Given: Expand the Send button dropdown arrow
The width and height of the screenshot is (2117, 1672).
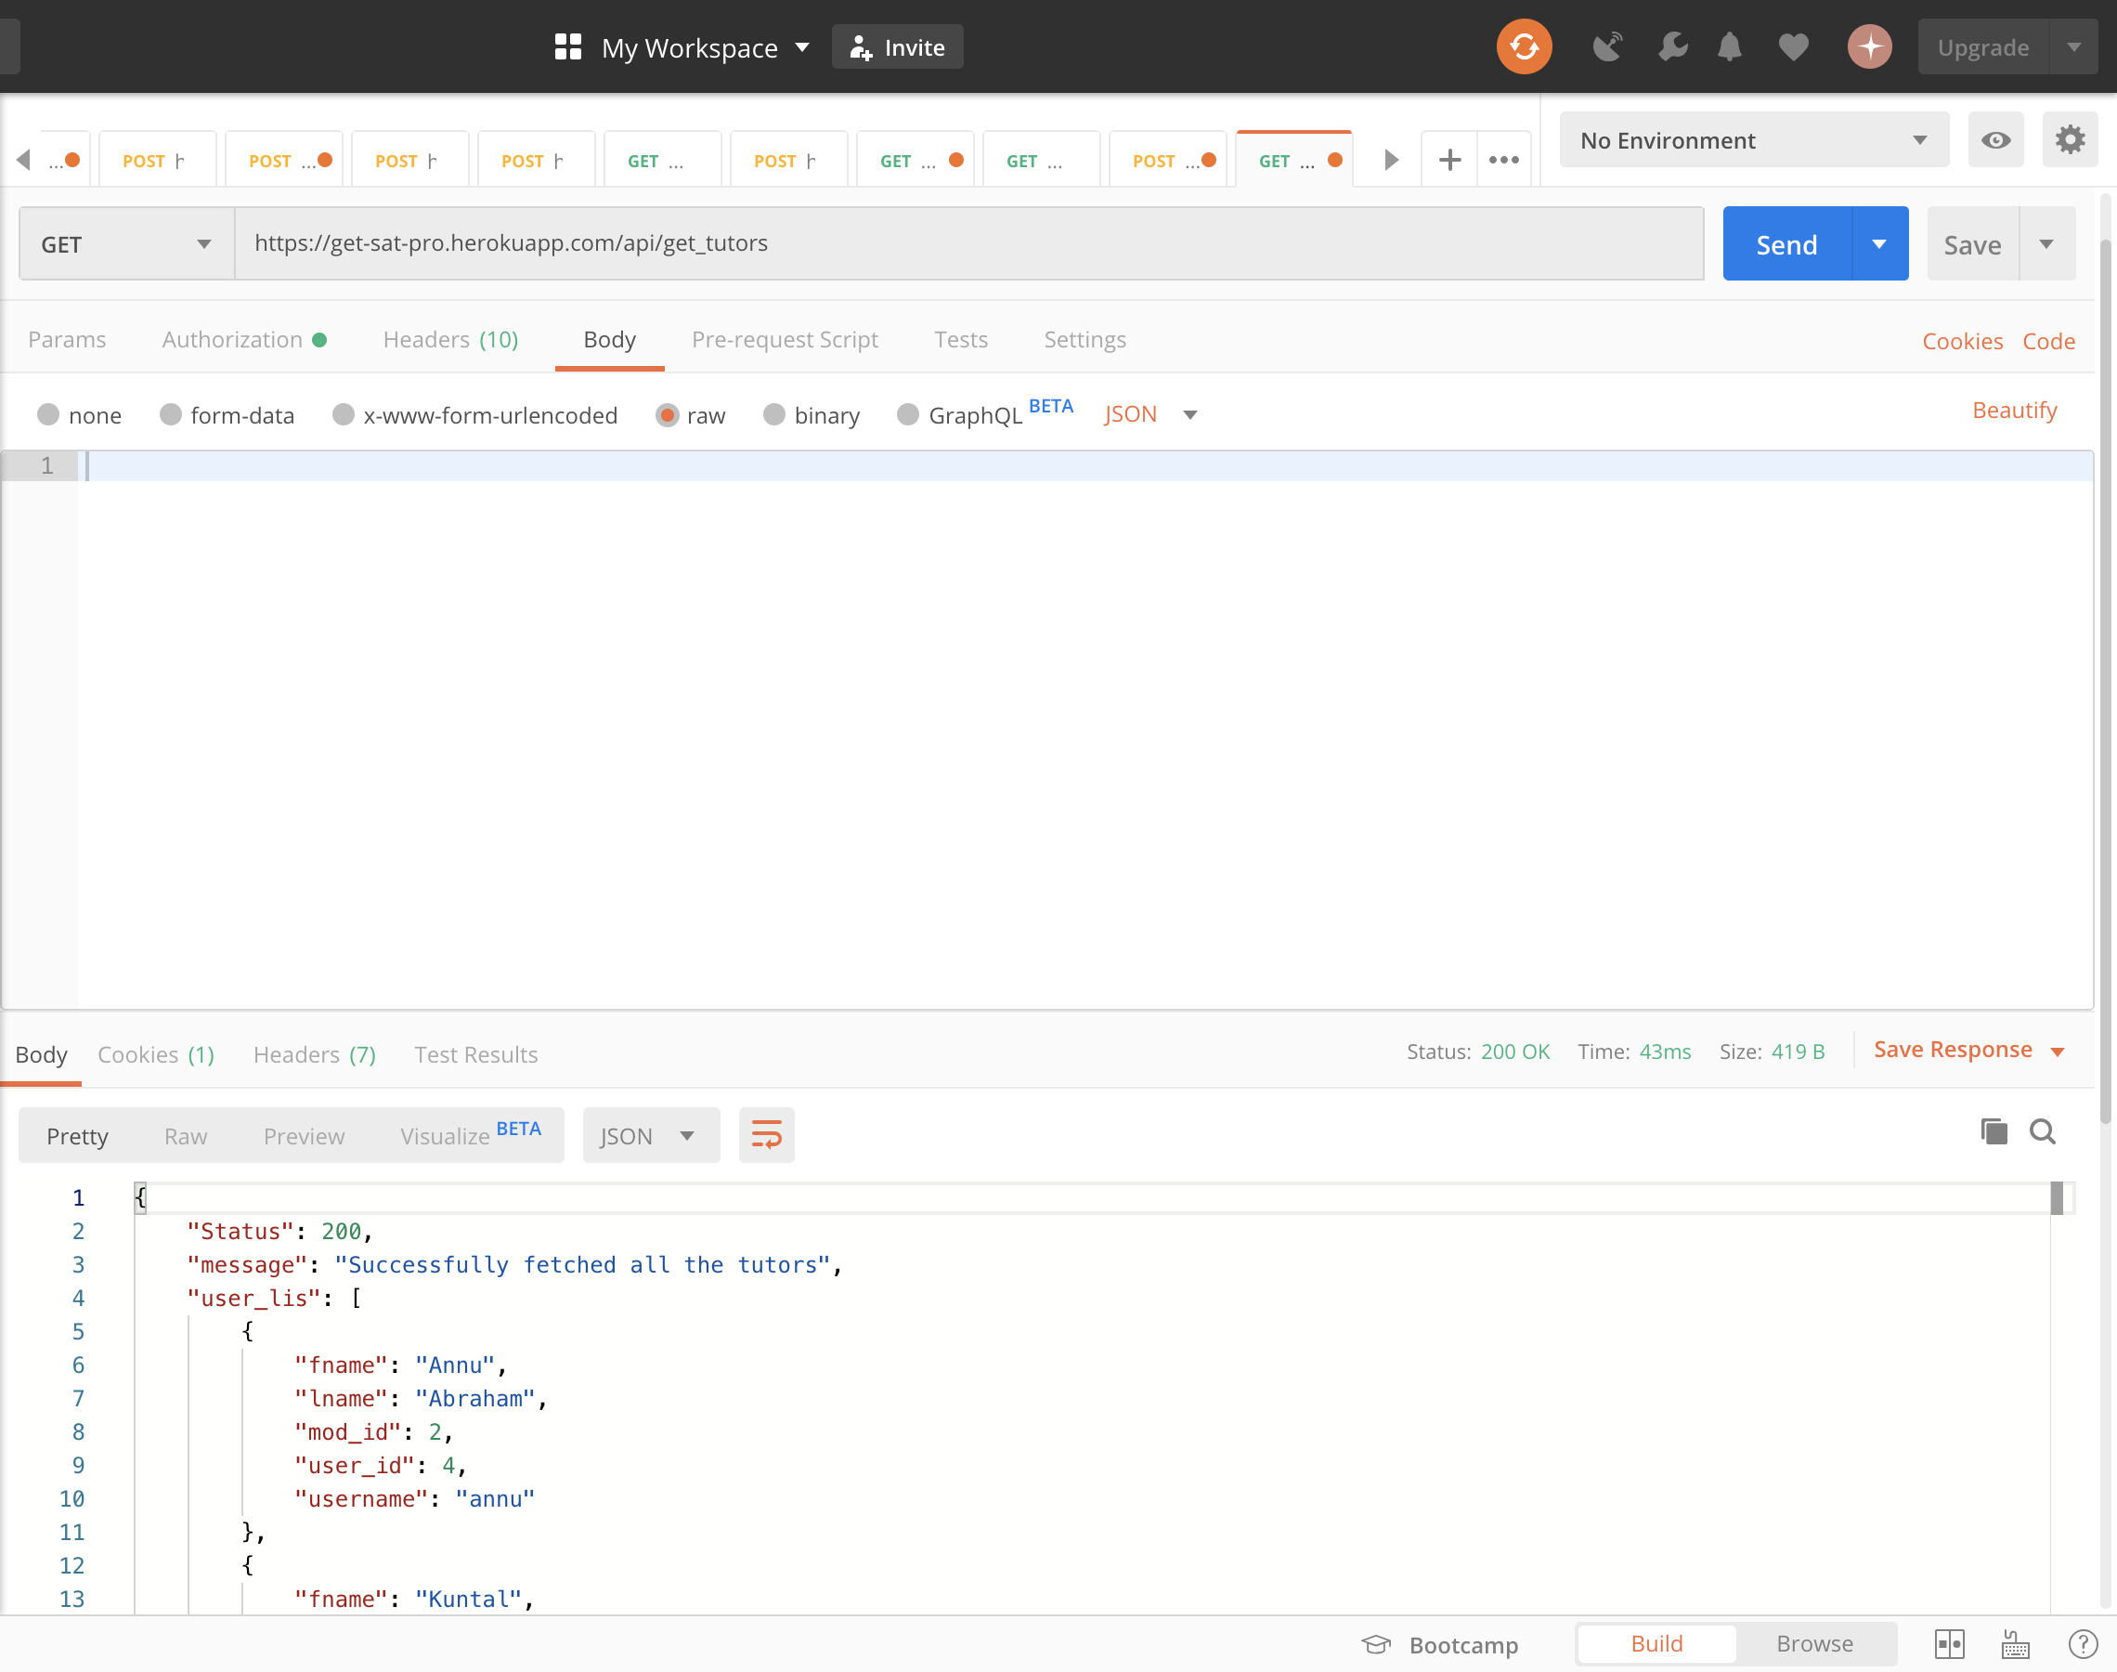Looking at the screenshot, I should click(1879, 243).
